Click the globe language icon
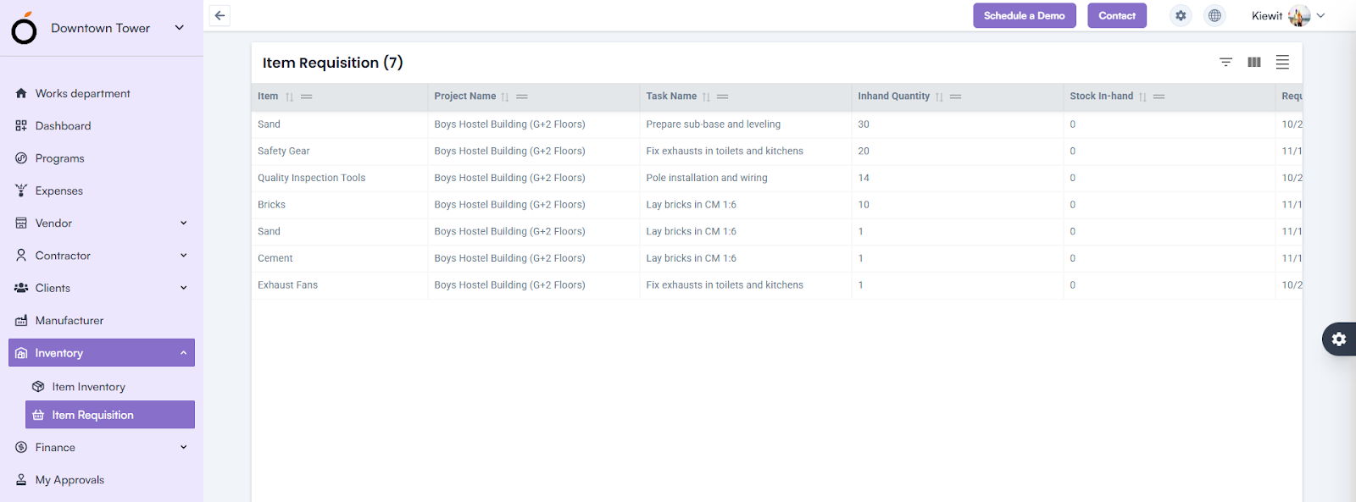 pos(1214,15)
